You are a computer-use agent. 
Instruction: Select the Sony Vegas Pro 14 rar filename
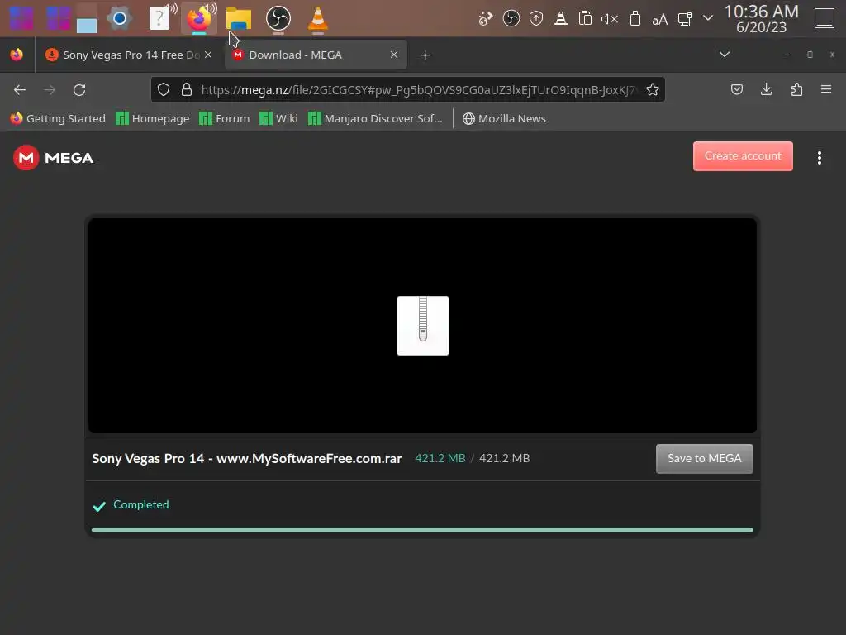click(246, 458)
